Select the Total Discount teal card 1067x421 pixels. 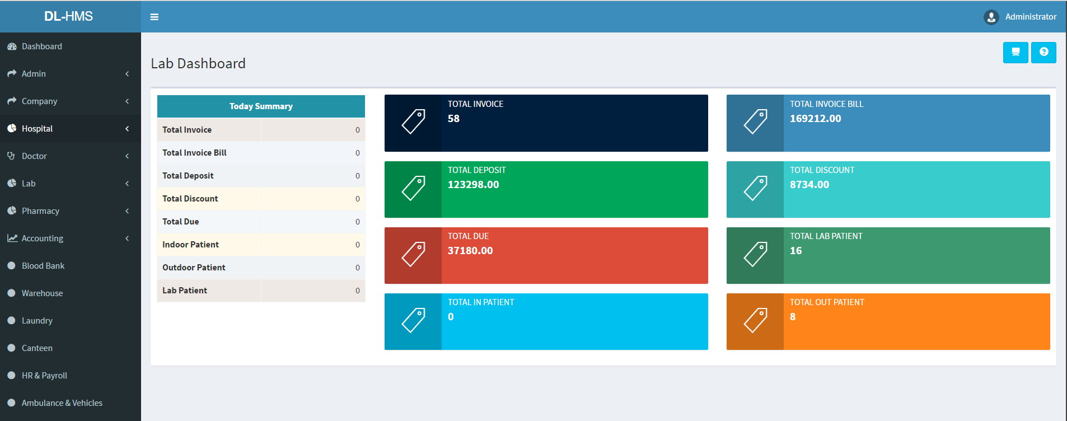(888, 189)
